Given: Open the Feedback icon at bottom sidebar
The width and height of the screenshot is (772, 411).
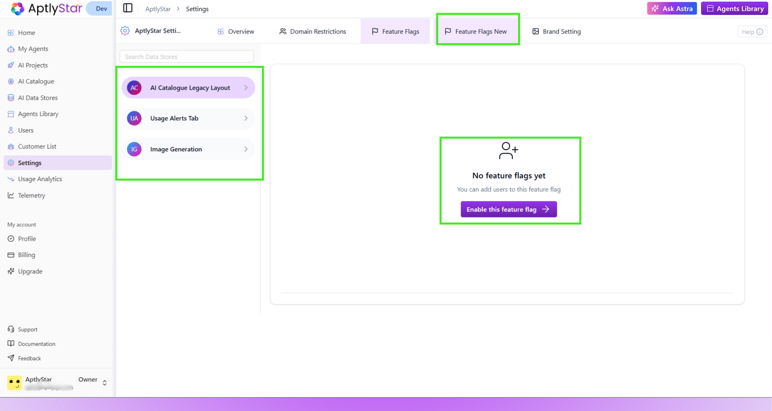Looking at the screenshot, I should tap(11, 358).
